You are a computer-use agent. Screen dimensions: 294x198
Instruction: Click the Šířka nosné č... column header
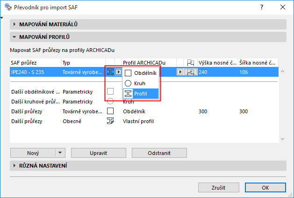tap(258, 63)
